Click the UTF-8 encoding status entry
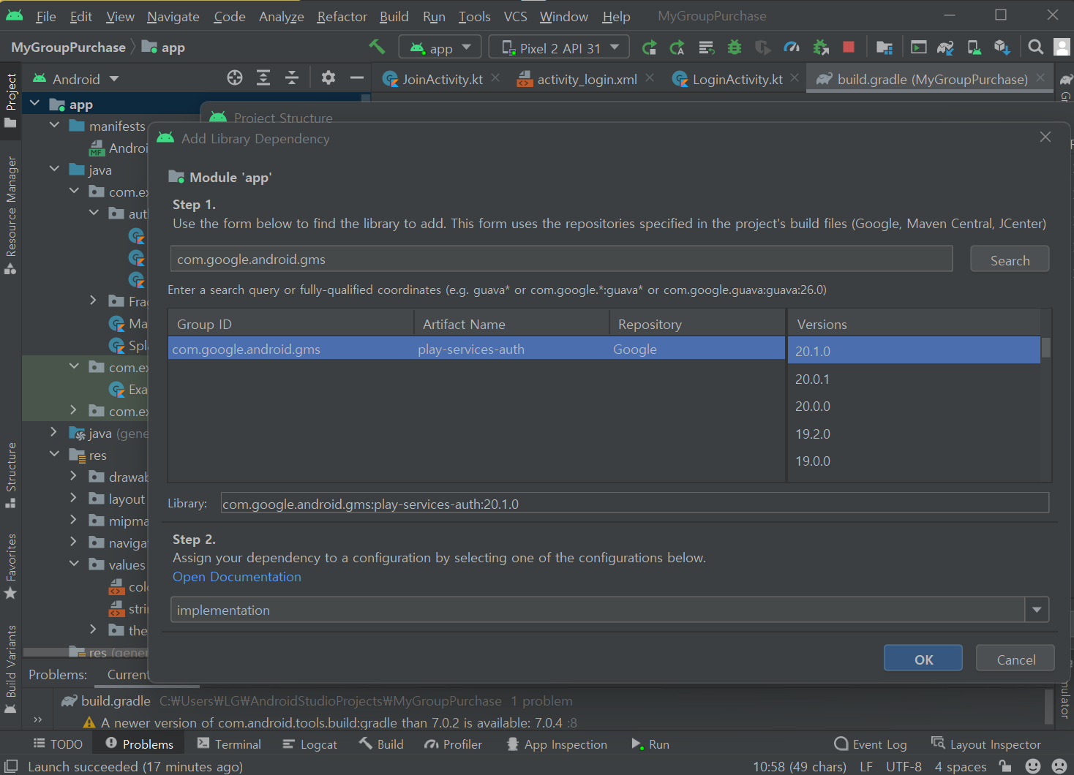1074x775 pixels. pyautogui.click(x=904, y=765)
